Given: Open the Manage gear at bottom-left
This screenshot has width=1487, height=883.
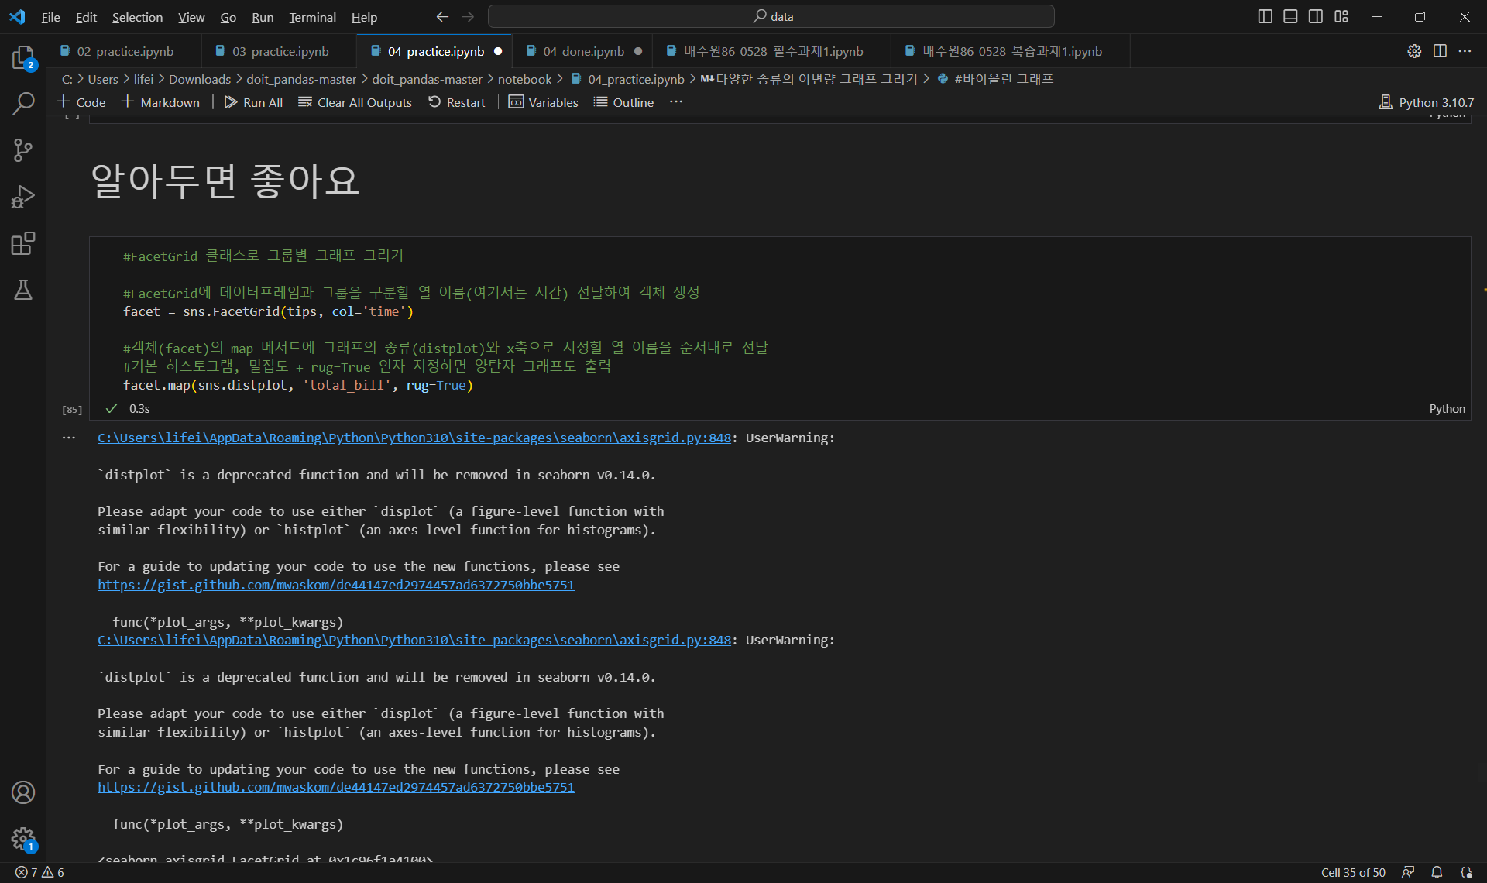Looking at the screenshot, I should [x=23, y=838].
